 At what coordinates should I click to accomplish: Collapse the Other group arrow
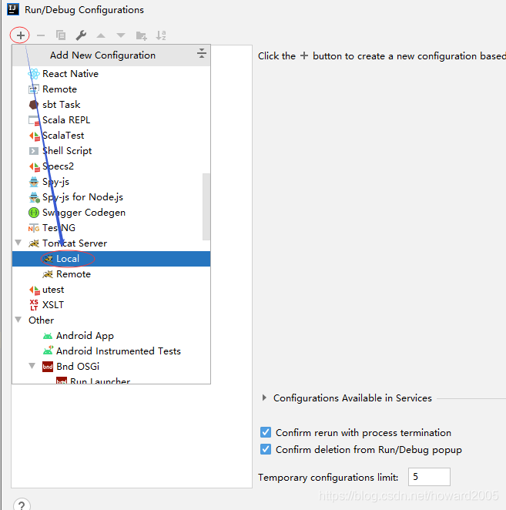tap(18, 320)
